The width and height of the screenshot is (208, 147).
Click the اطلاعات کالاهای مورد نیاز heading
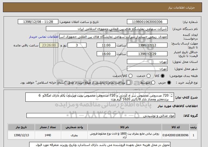click(178, 106)
